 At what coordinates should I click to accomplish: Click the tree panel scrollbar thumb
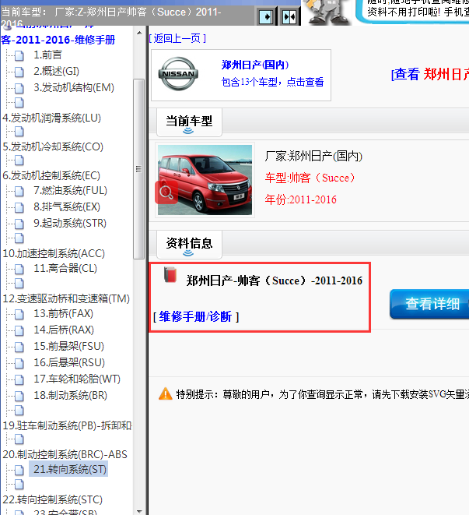[139, 169]
